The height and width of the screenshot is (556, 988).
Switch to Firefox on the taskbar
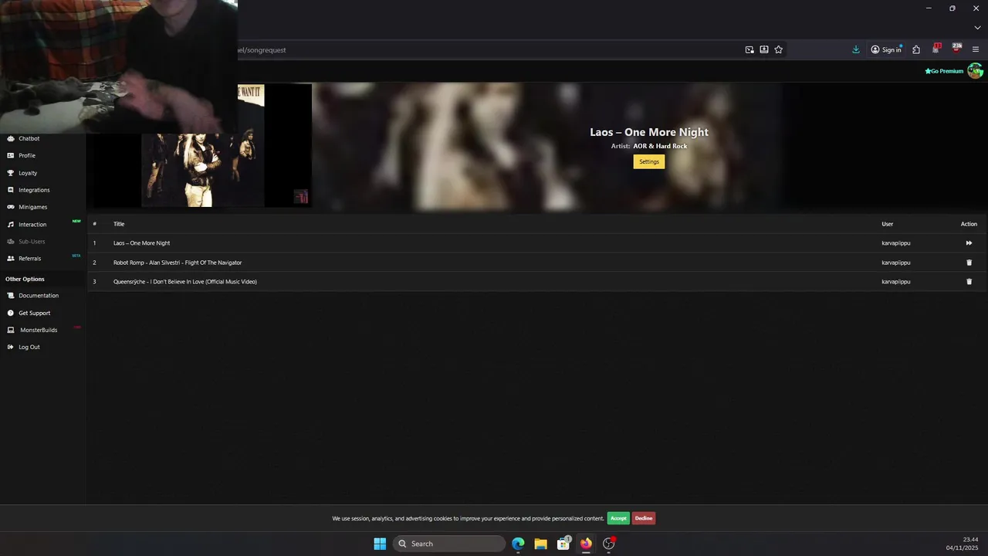pos(586,544)
